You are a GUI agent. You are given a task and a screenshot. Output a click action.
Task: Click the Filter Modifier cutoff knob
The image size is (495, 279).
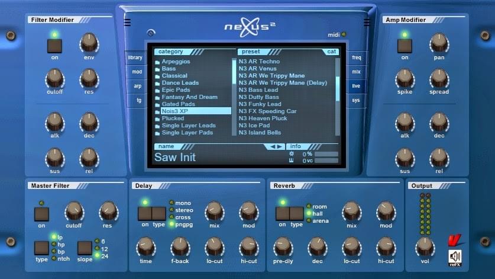click(x=54, y=78)
